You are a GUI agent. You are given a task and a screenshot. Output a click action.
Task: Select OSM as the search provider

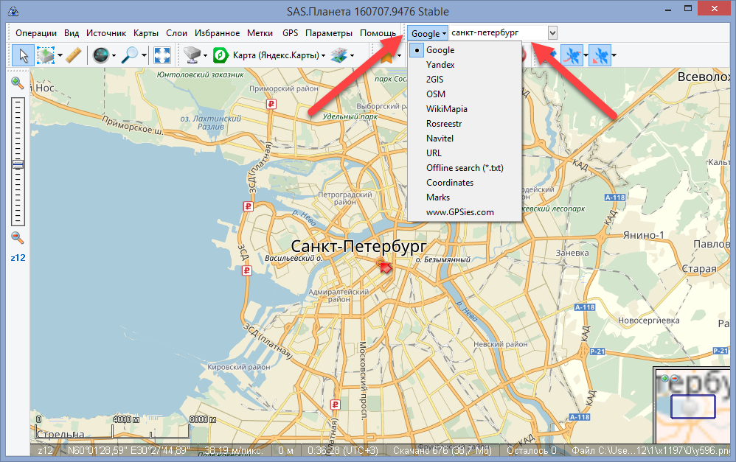pos(435,94)
